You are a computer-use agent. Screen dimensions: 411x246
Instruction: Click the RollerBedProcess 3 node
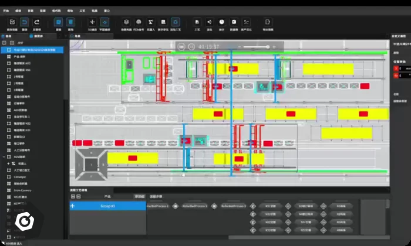(234, 206)
